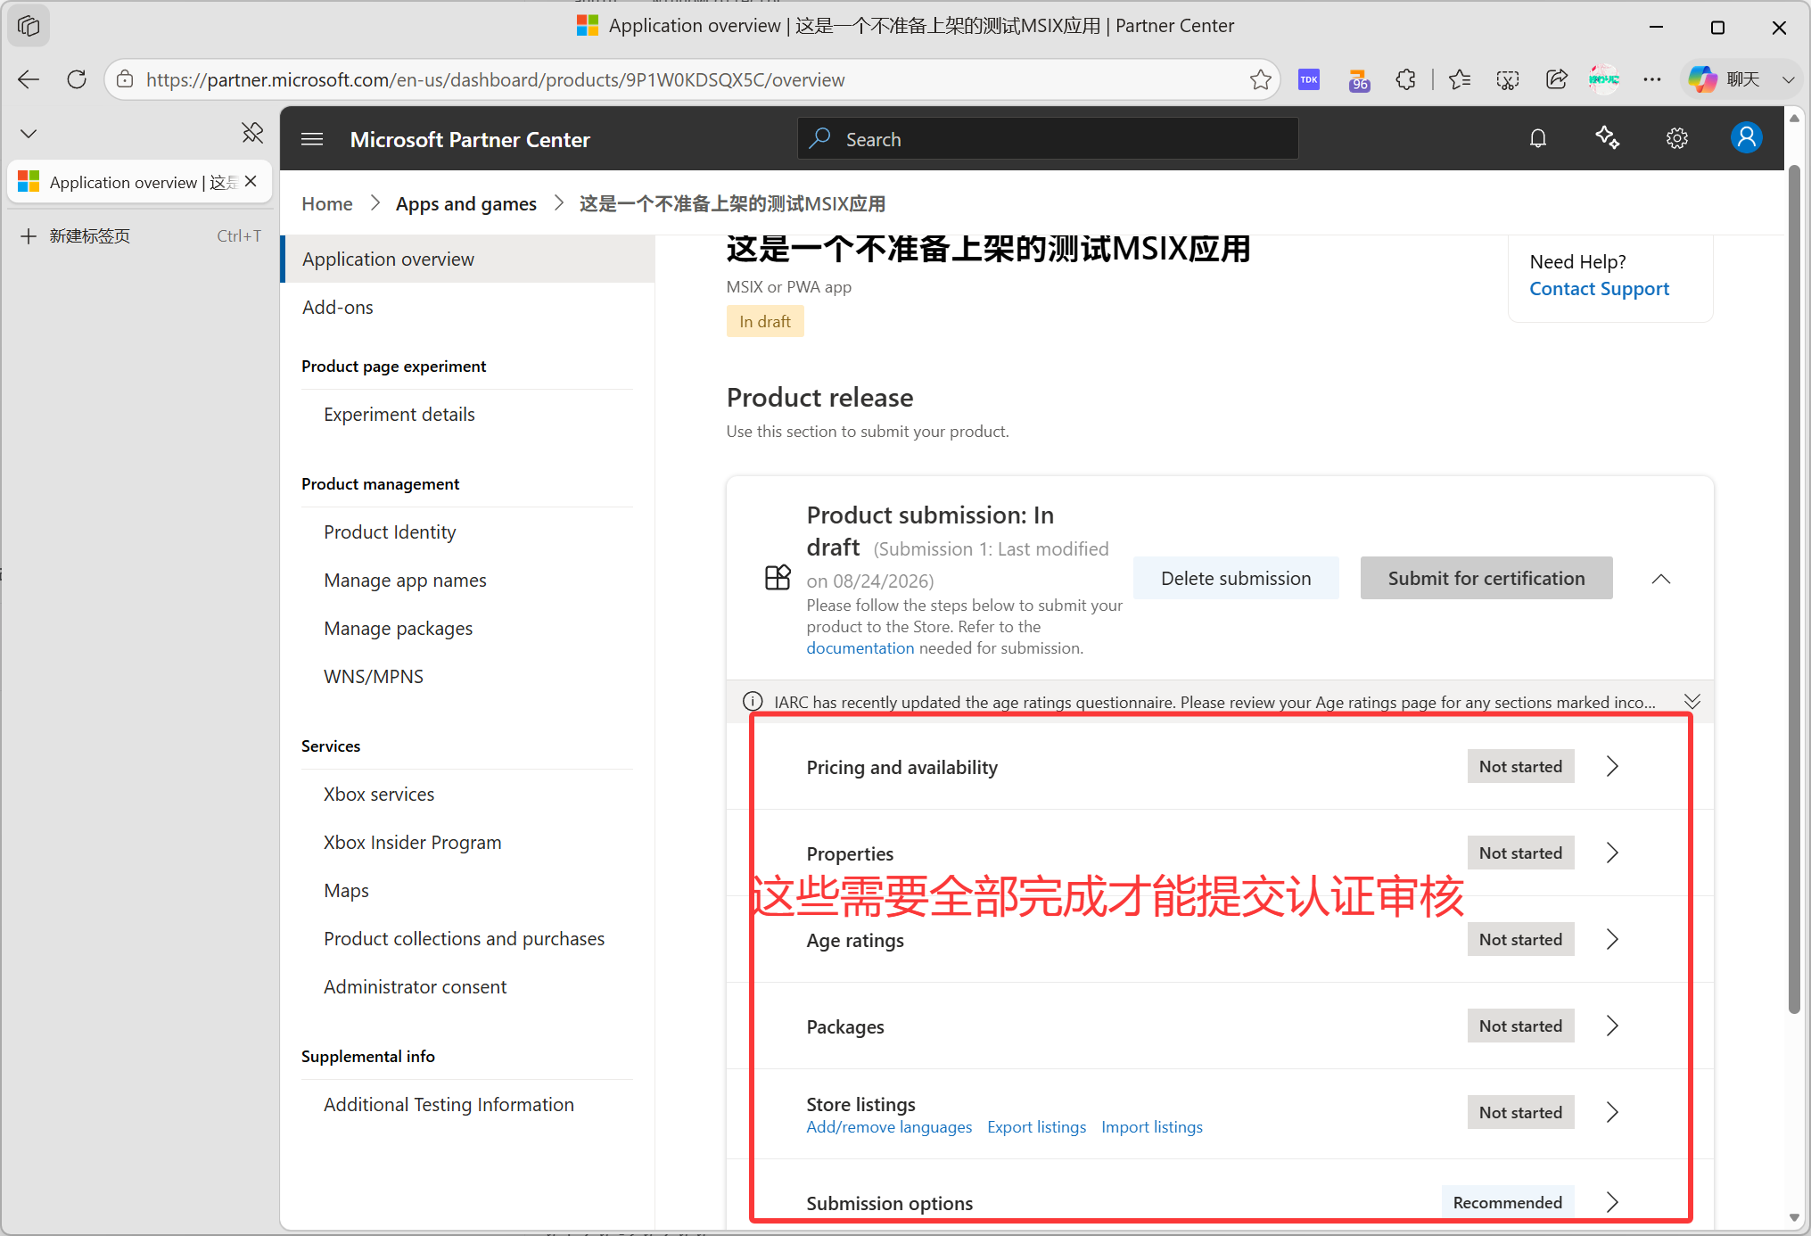Expand the IARC age ratings notice
The width and height of the screenshot is (1811, 1236).
click(x=1692, y=701)
